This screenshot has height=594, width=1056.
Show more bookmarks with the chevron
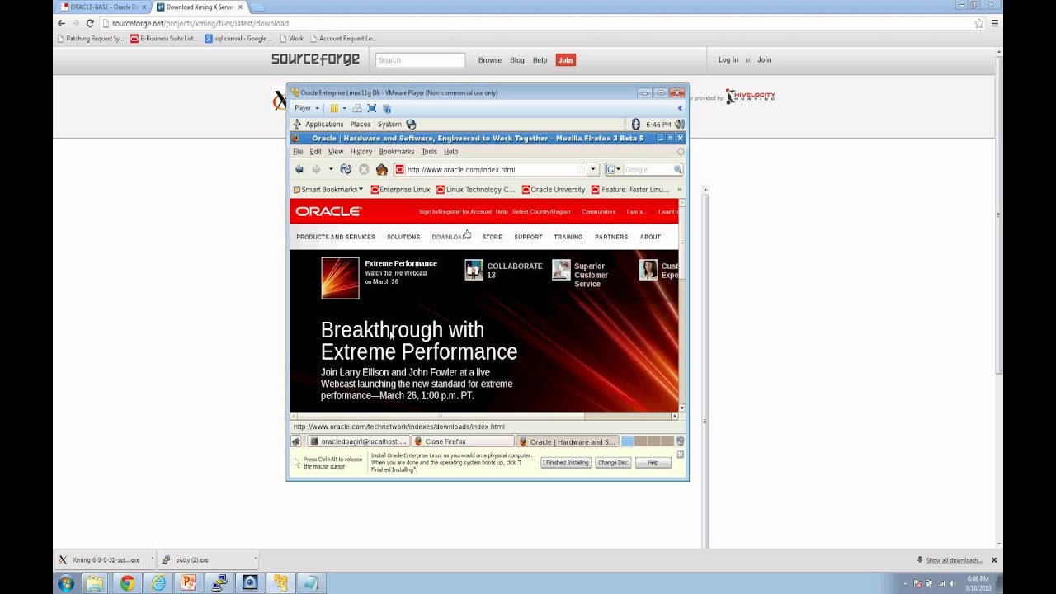point(679,190)
